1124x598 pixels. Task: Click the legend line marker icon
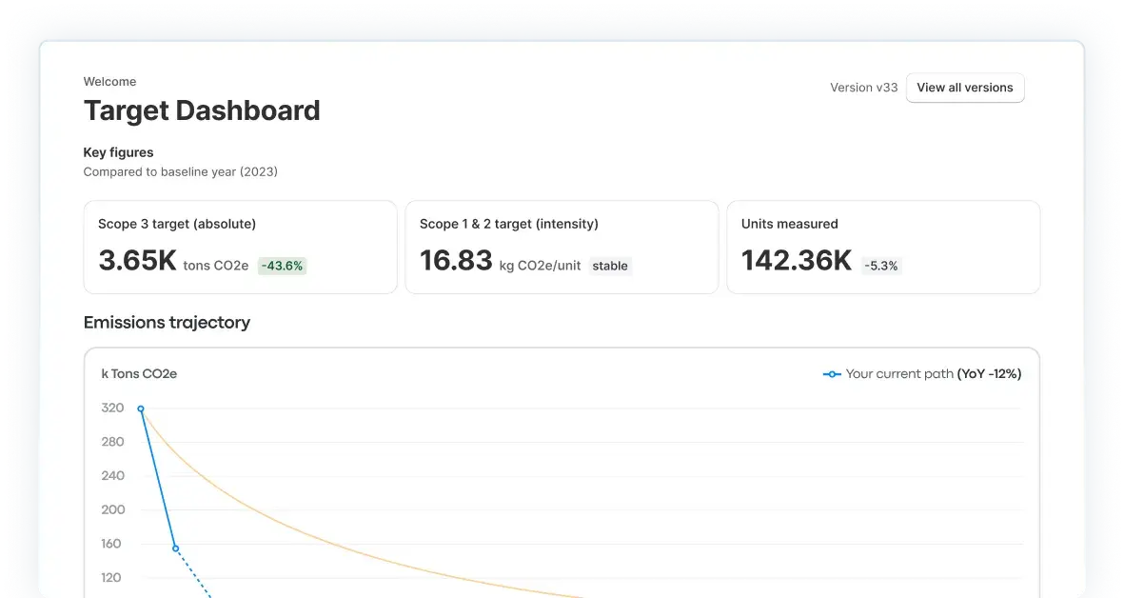pyautogui.click(x=832, y=374)
